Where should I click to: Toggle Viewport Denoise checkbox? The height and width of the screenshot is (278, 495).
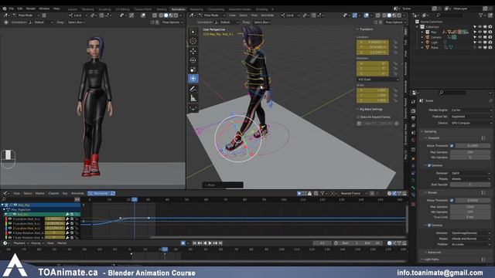click(429, 165)
